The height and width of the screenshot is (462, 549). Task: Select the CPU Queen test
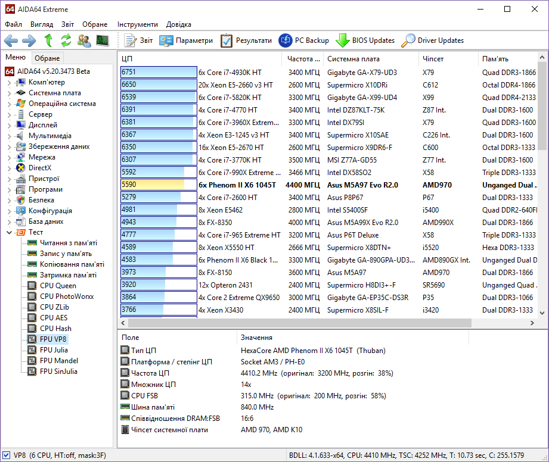point(58,286)
